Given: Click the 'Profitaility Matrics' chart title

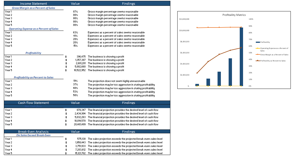Looking at the screenshot, I should (x=234, y=15).
